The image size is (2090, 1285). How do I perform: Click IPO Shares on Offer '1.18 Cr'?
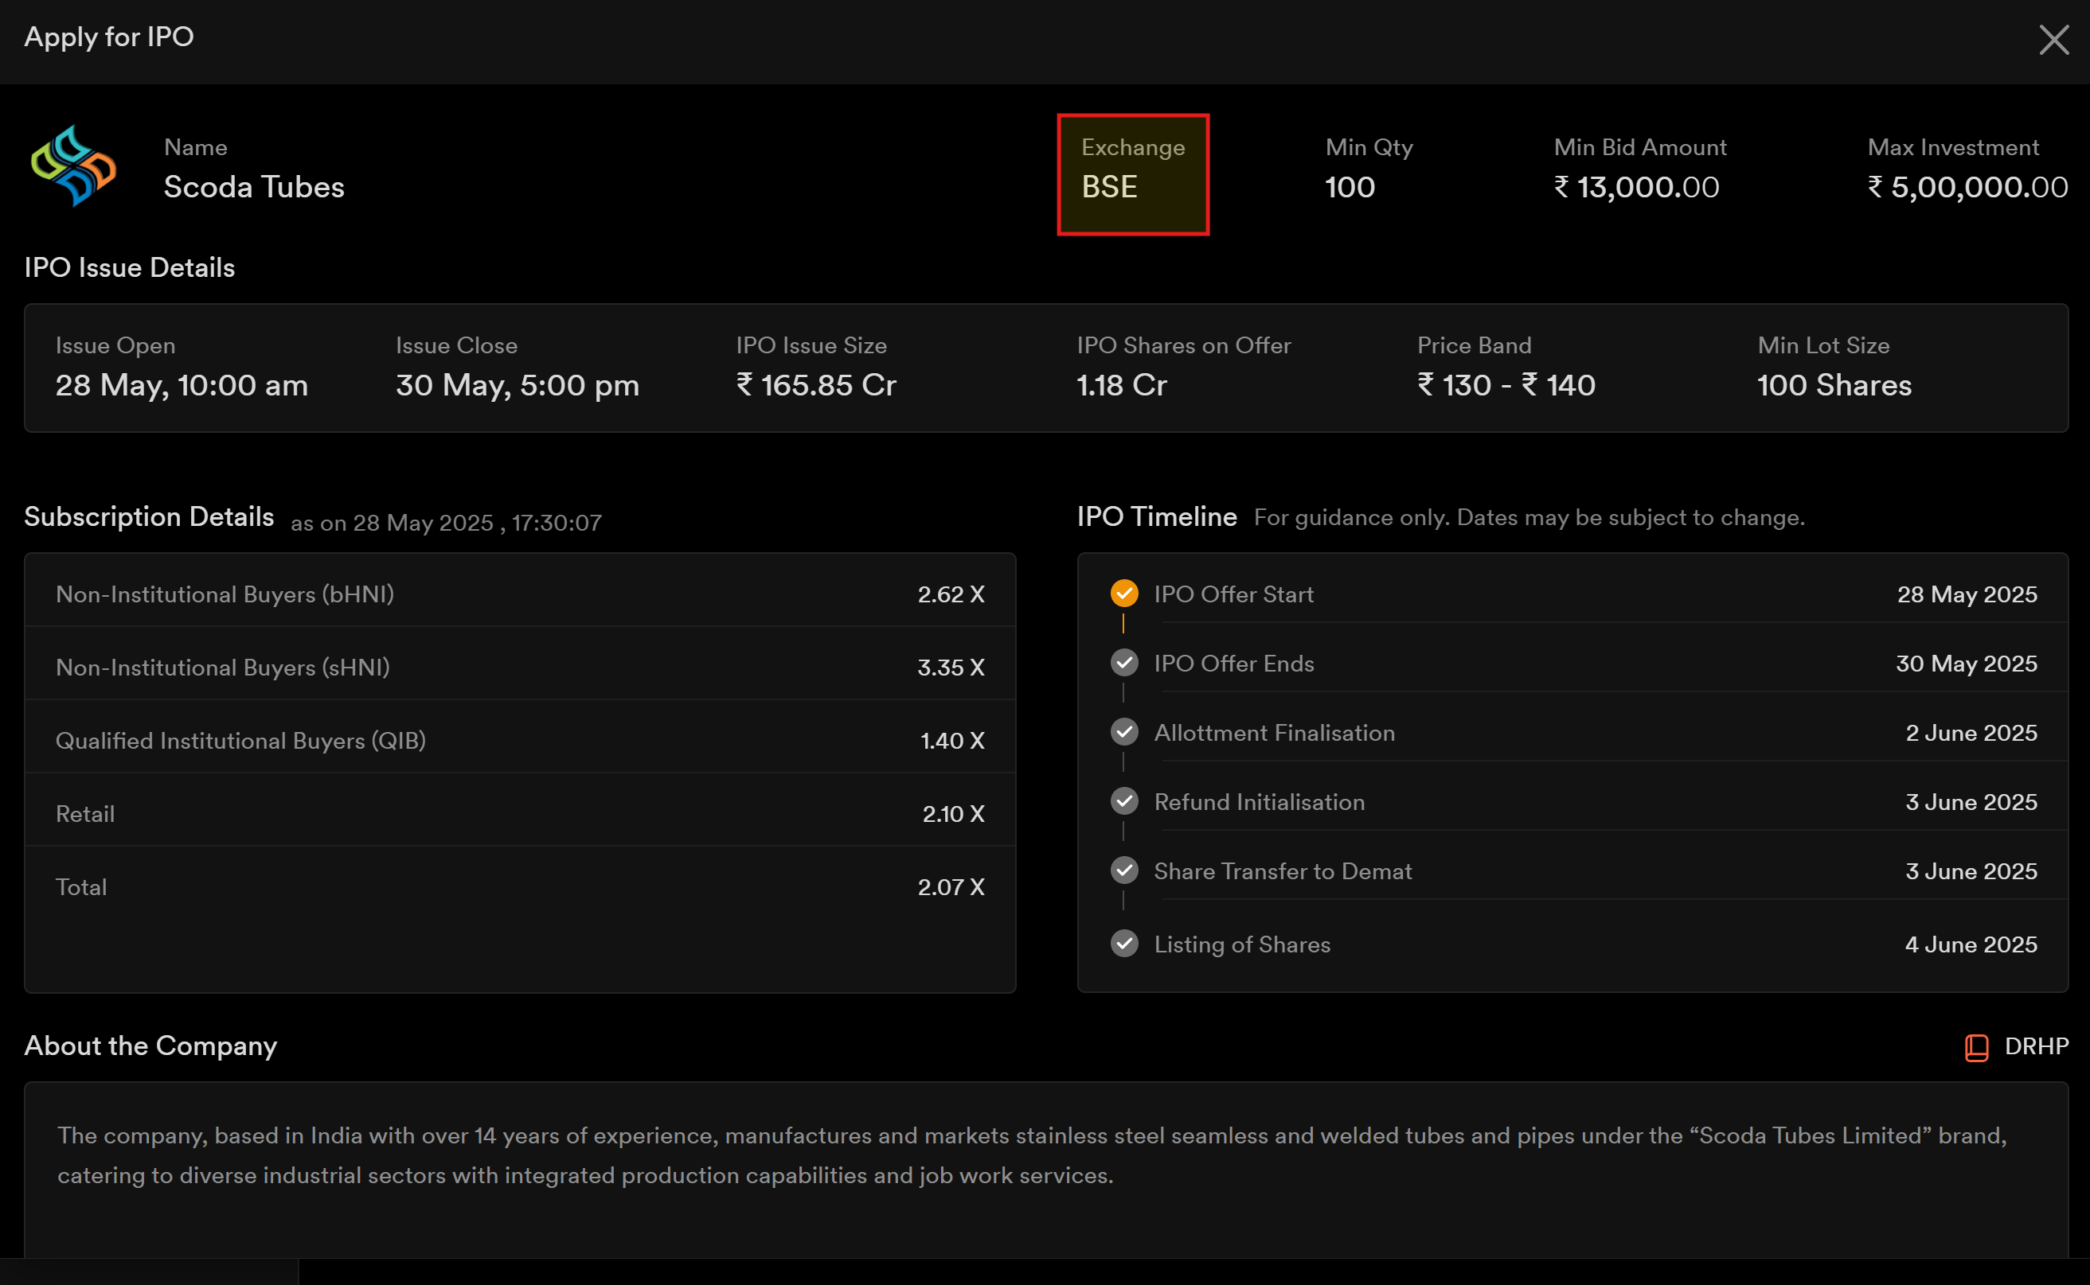point(1122,385)
